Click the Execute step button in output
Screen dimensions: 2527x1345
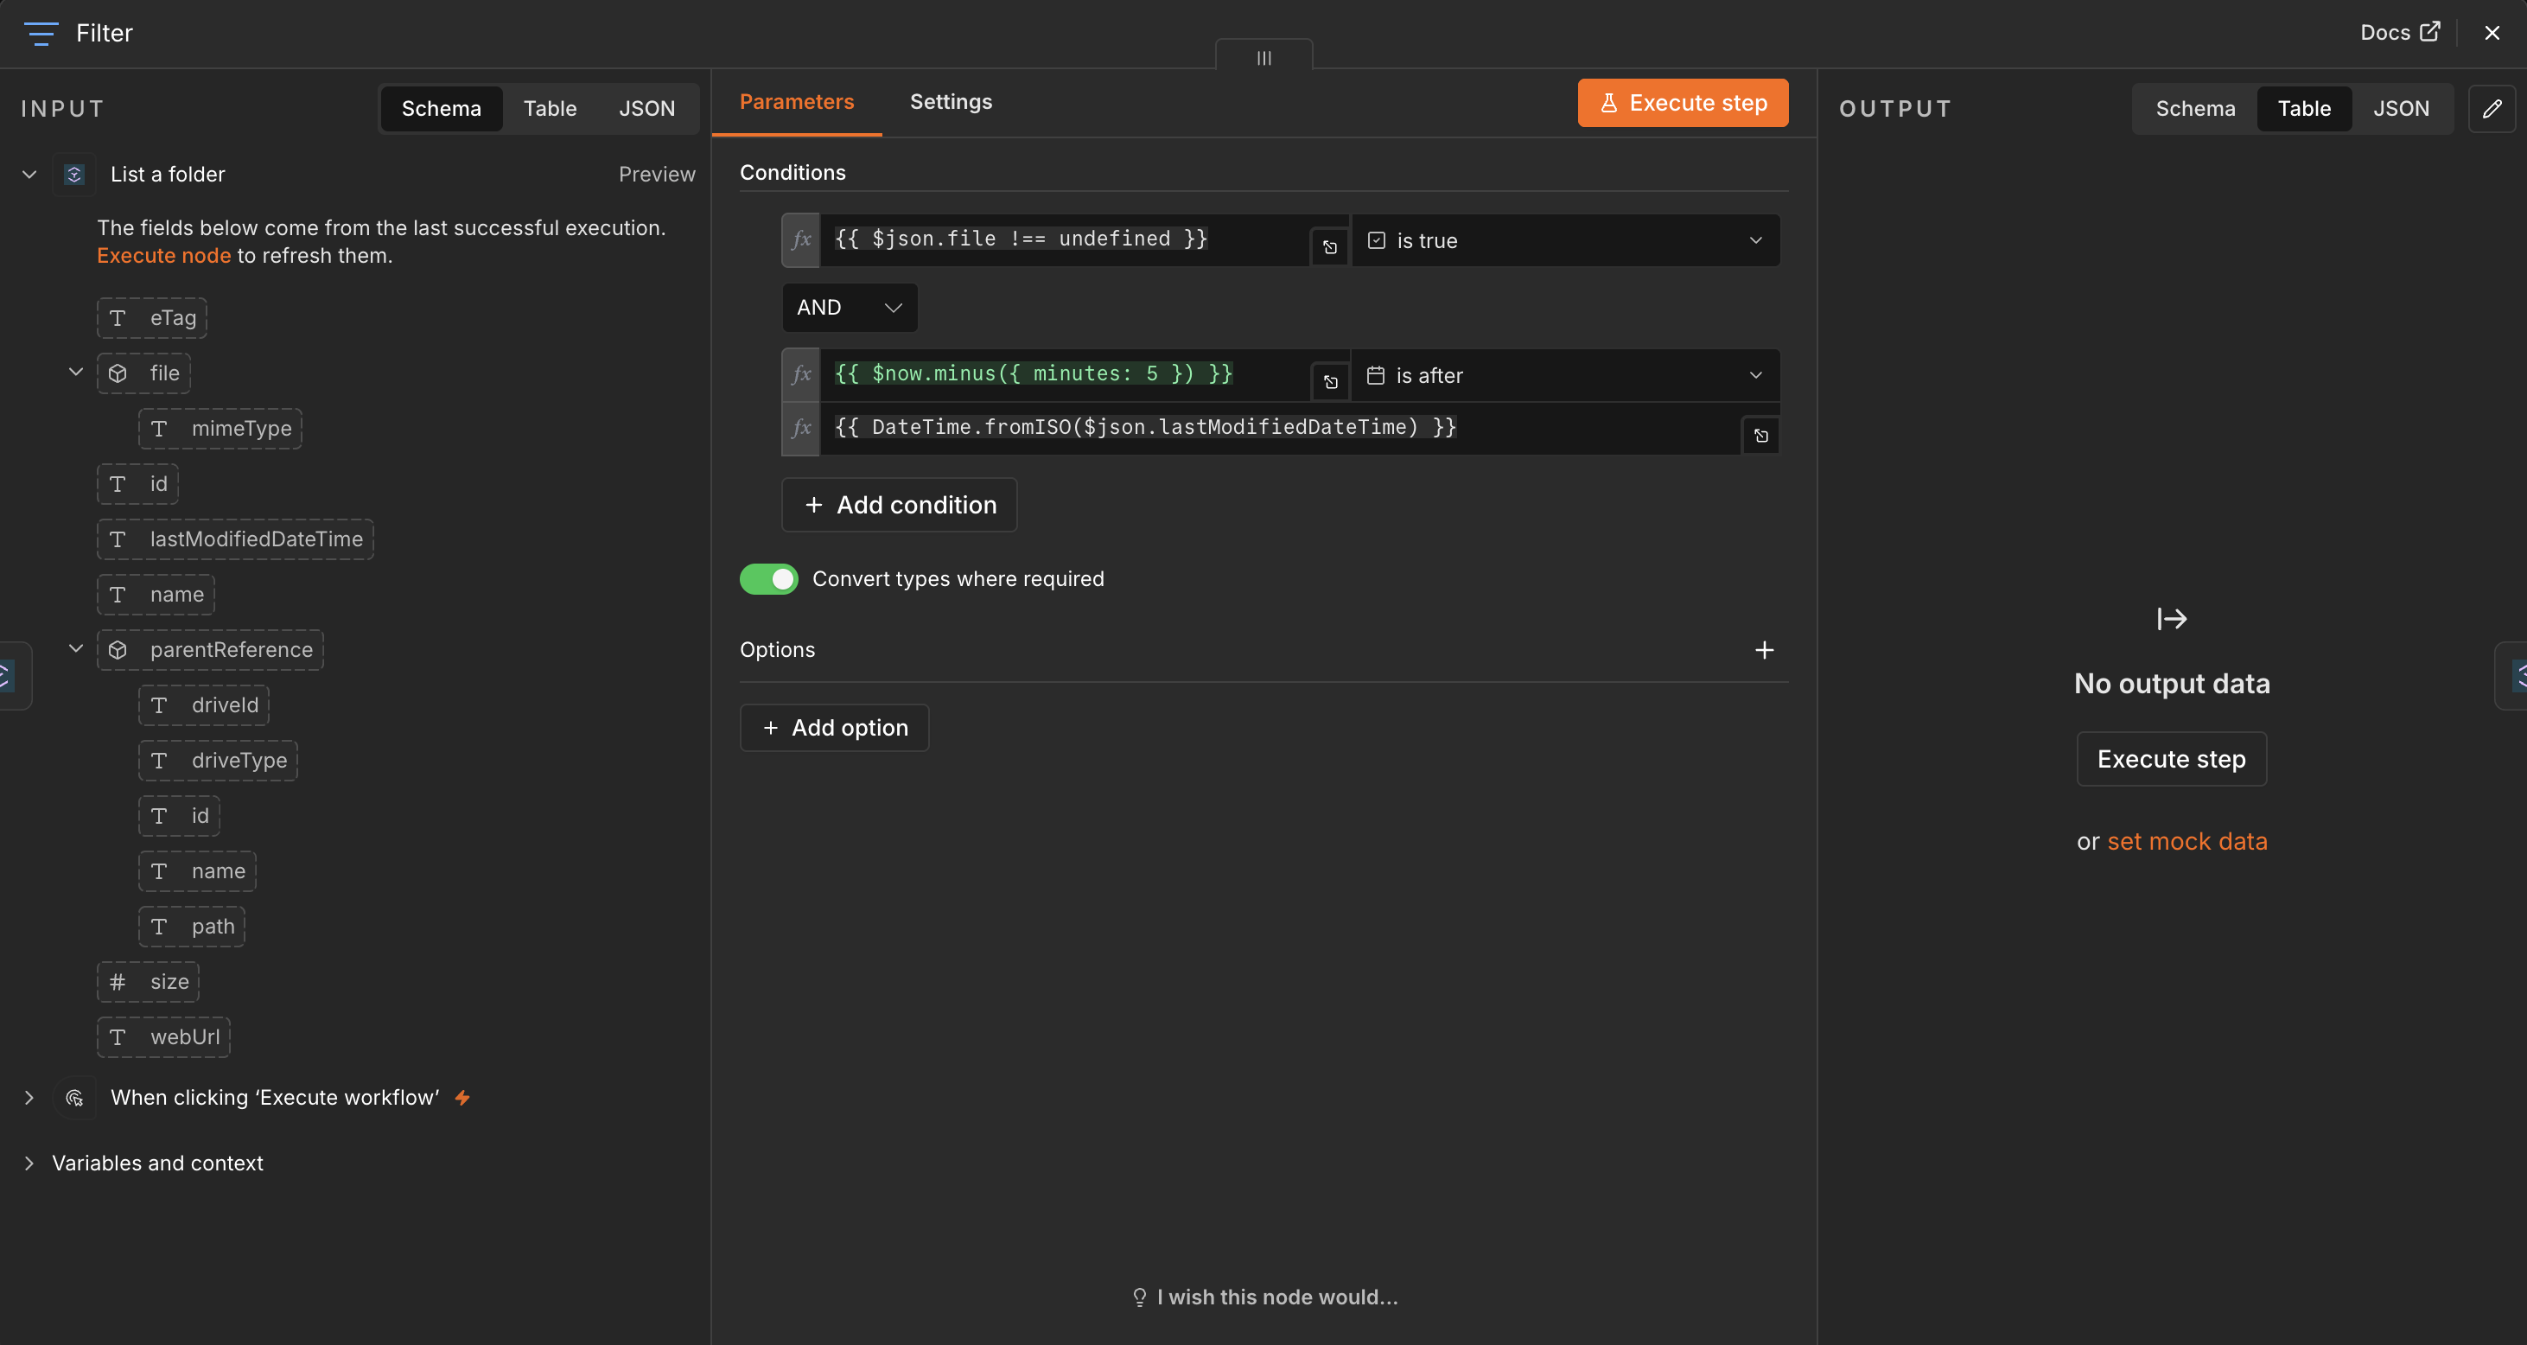tap(2171, 758)
